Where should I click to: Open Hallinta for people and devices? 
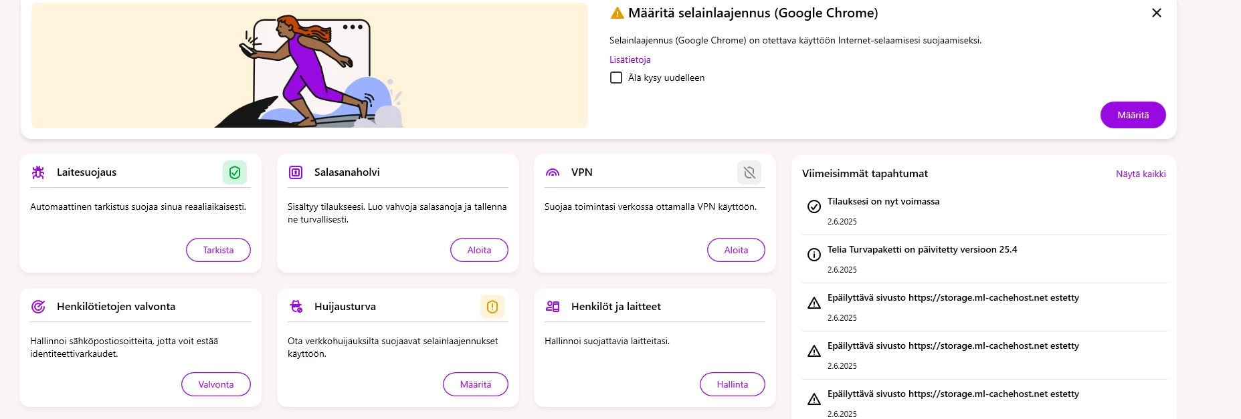tap(733, 384)
